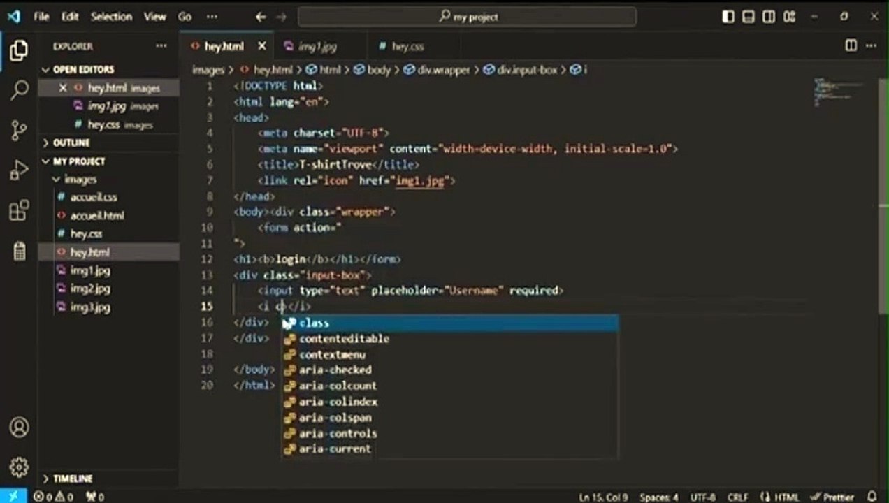The width and height of the screenshot is (889, 503).
Task: Open the Extensions view
Action: 19,210
